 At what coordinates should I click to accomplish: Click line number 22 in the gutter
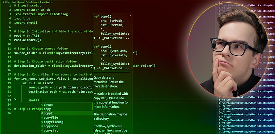[9, 96]
